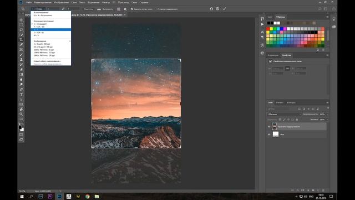Open the layer fill dropdown arrow
Screen dimensions: 355x200
click(x=327, y=119)
